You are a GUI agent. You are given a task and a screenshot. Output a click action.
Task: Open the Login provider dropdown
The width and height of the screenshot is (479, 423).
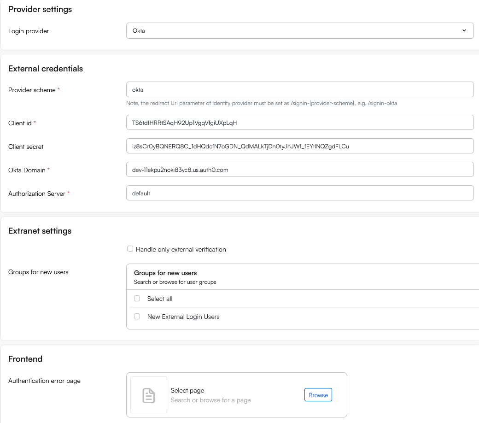[x=299, y=31]
